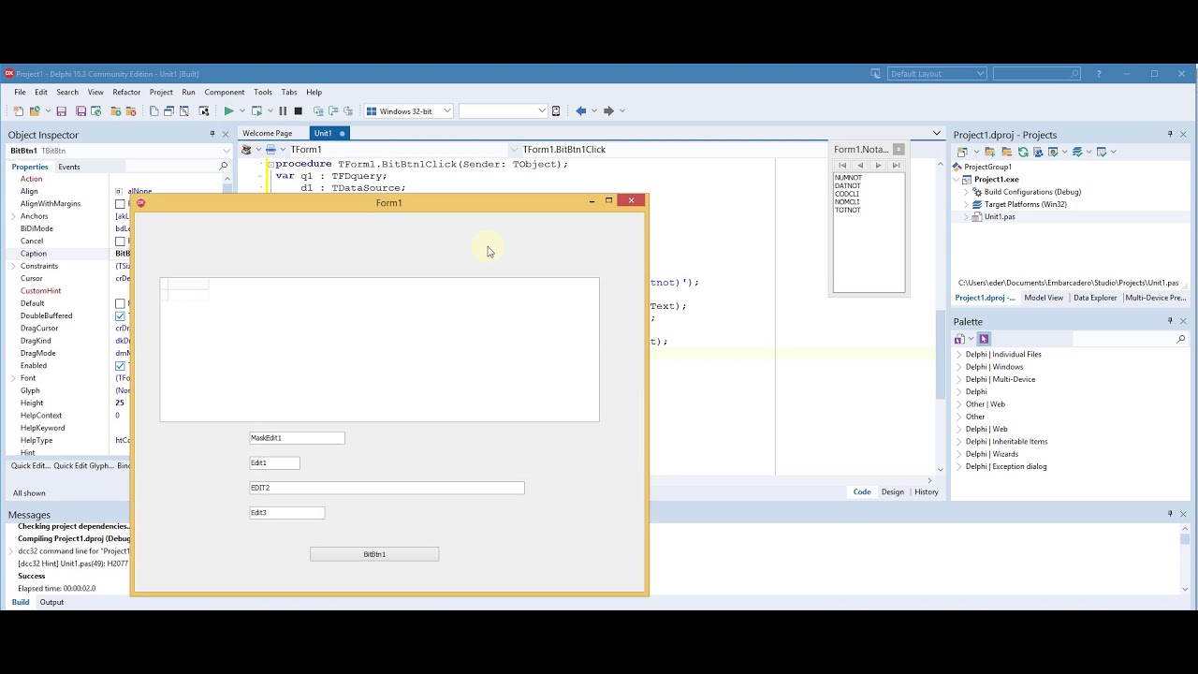Screen dimensions: 1198x674
Task: Toggle the Enabled property checkbox
Action: (x=120, y=365)
